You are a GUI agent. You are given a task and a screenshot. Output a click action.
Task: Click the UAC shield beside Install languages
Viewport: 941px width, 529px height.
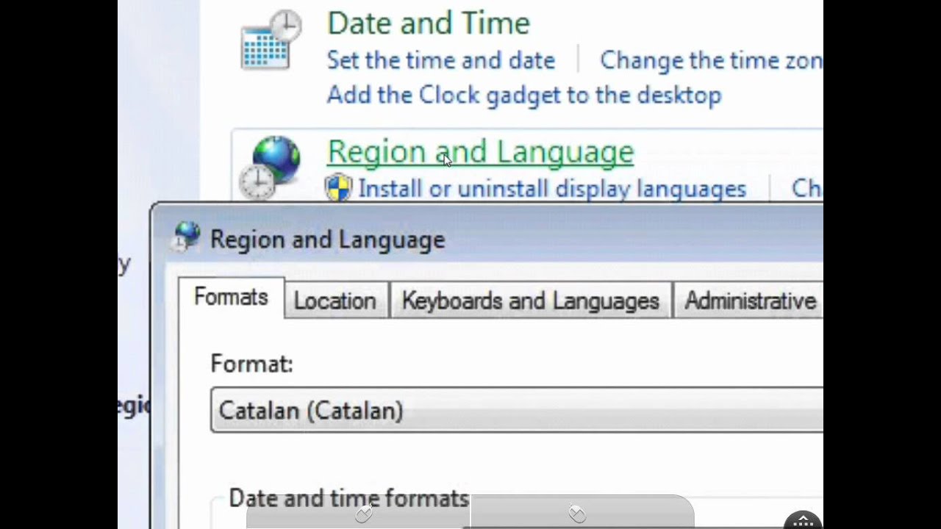(338, 188)
